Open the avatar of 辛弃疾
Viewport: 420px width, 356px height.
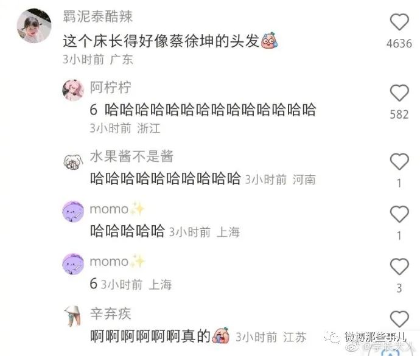tap(73, 316)
